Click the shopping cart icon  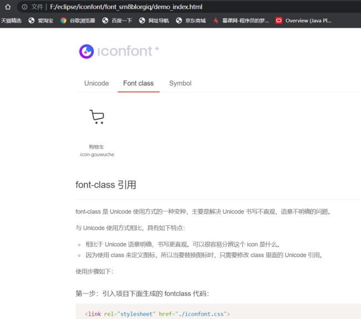pos(97,117)
